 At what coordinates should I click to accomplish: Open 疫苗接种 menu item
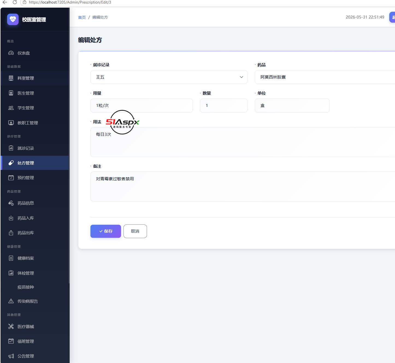pos(35,287)
